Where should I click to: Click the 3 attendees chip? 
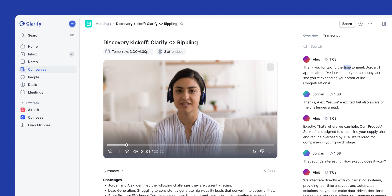(x=170, y=52)
